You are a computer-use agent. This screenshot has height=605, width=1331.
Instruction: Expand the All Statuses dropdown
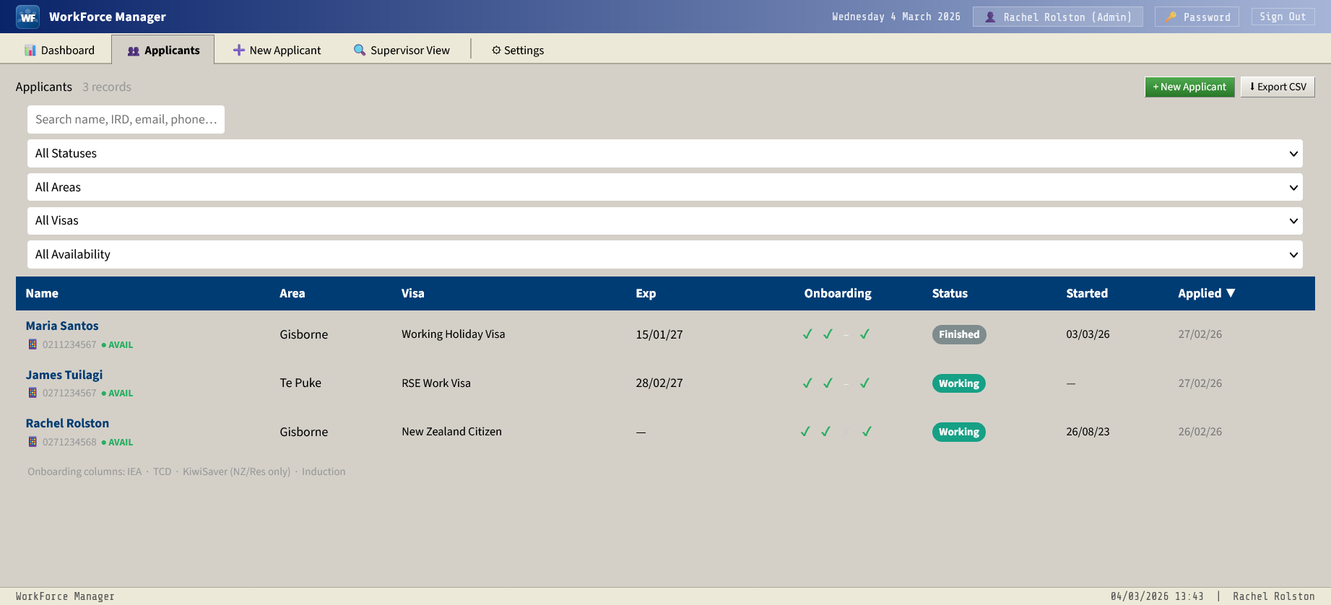coord(664,154)
